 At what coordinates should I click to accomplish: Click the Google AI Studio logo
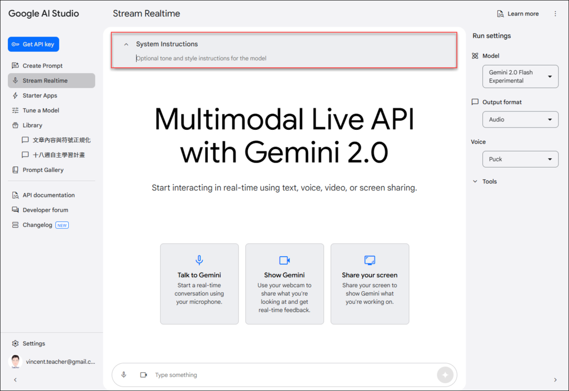(x=43, y=13)
